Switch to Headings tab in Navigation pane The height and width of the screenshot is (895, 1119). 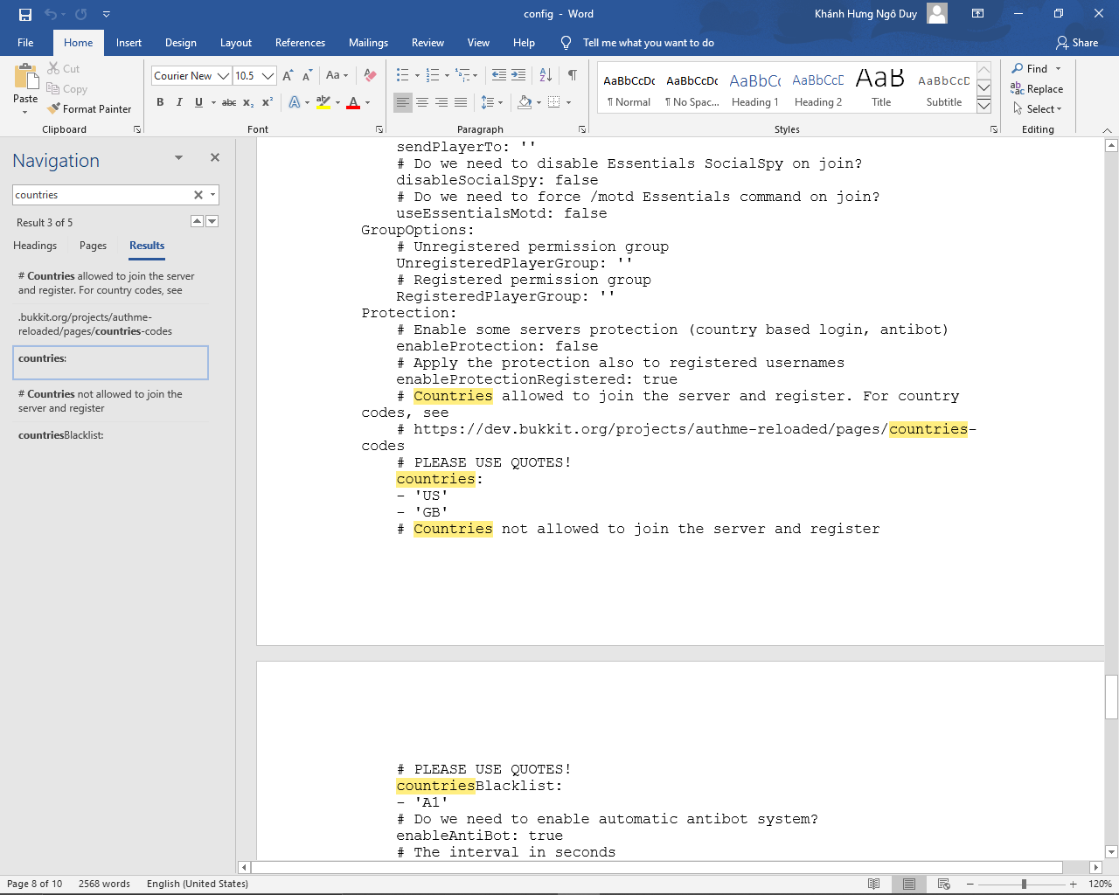pyautogui.click(x=35, y=246)
